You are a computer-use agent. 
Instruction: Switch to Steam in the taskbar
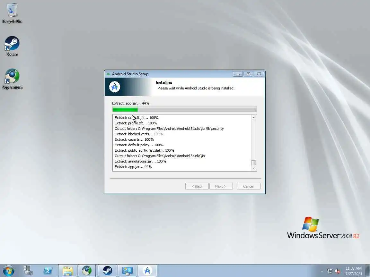pyautogui.click(x=107, y=271)
